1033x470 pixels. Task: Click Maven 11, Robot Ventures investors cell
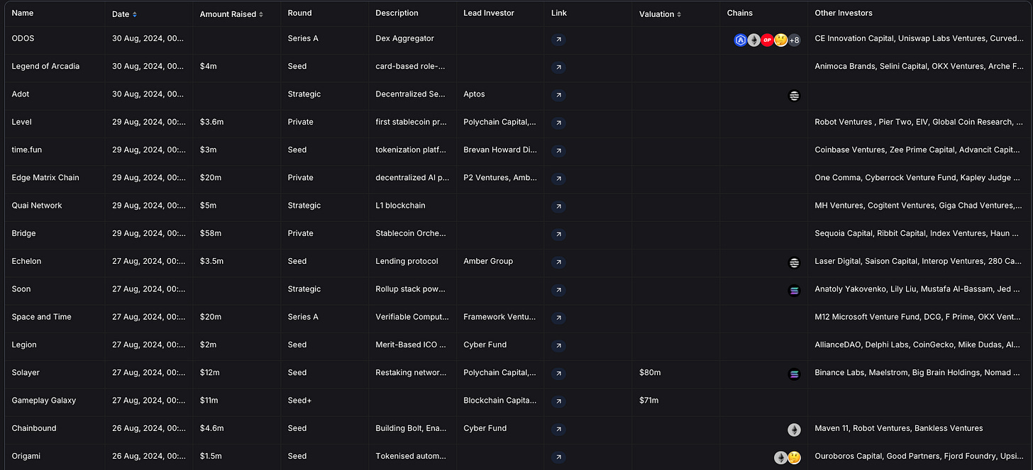(899, 428)
